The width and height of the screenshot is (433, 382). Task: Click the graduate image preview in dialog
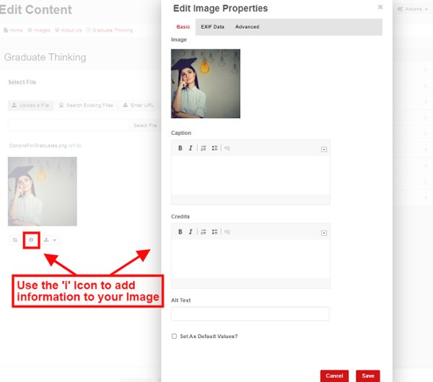pyautogui.click(x=206, y=84)
